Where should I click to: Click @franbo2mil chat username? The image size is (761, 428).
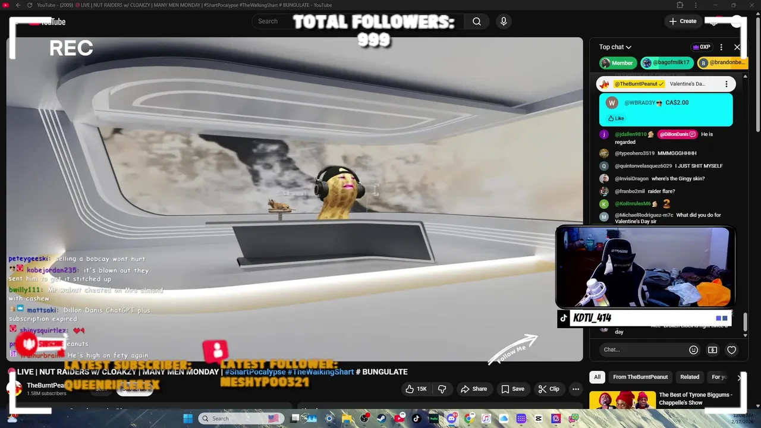(630, 191)
